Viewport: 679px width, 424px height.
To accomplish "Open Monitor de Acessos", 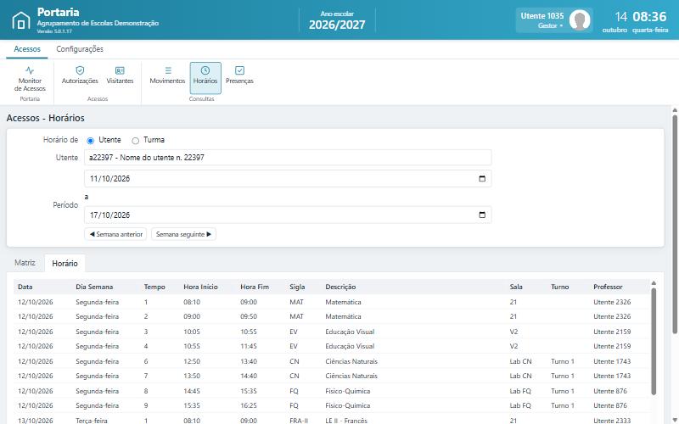I will tap(30, 79).
